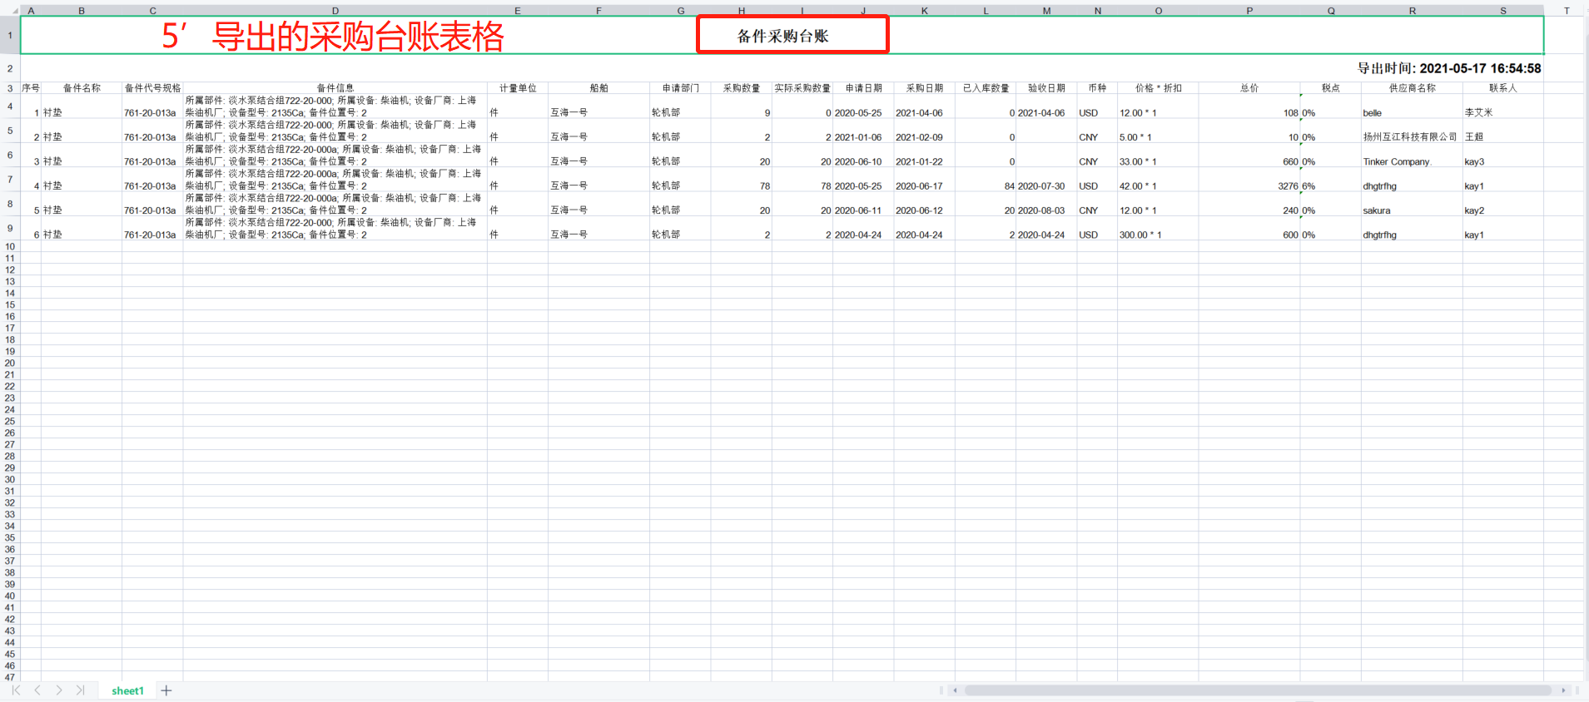Click the 已入库数量 header cell
Image resolution: width=1589 pixels, height=702 pixels.
coord(986,87)
